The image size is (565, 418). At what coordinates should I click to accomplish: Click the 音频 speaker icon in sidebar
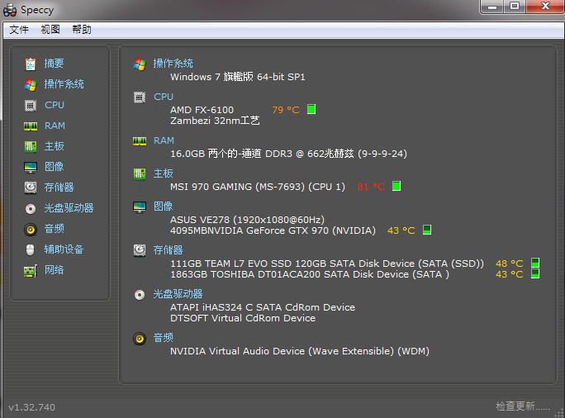(x=31, y=229)
